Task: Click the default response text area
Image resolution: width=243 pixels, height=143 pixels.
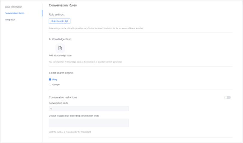Action: pyautogui.click(x=89, y=123)
